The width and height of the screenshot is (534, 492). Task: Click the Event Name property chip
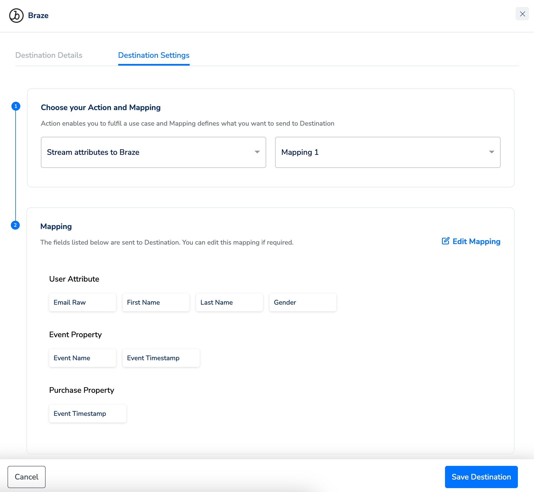point(82,358)
